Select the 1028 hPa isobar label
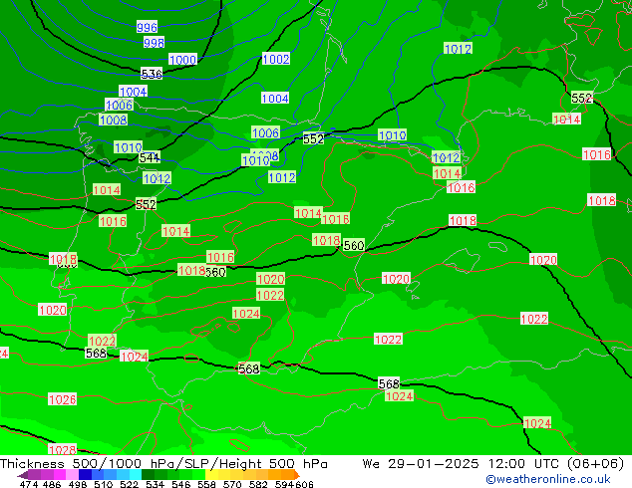Image resolution: width=632 pixels, height=488 pixels. (63, 450)
